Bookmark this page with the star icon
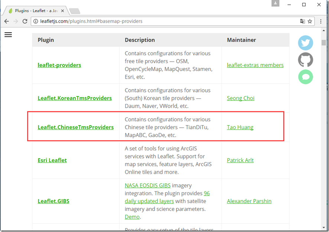Screen dimensions: 329x232 tap(310, 21)
